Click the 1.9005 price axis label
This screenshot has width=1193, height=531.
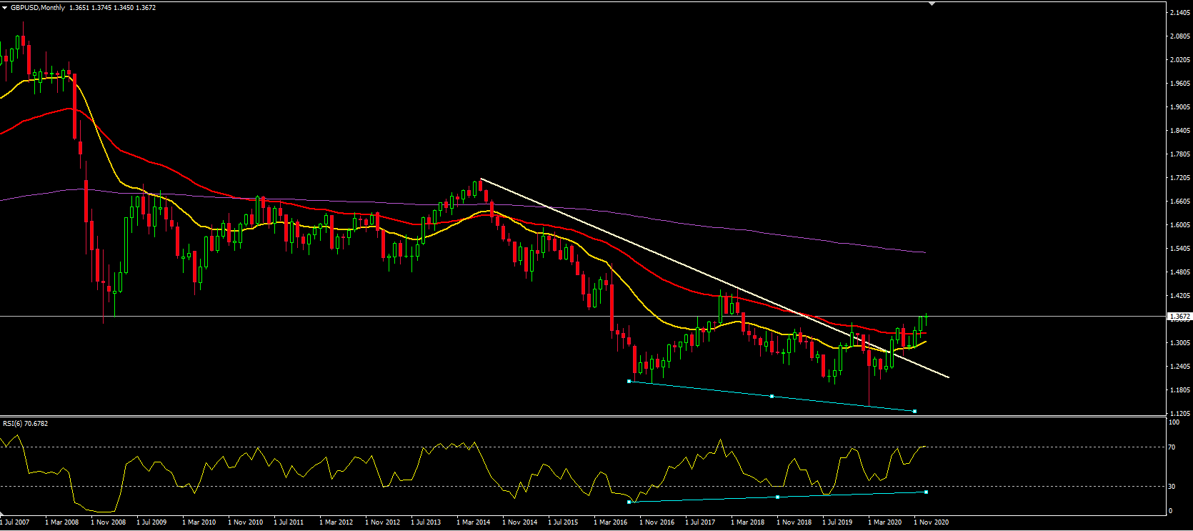click(x=1180, y=107)
